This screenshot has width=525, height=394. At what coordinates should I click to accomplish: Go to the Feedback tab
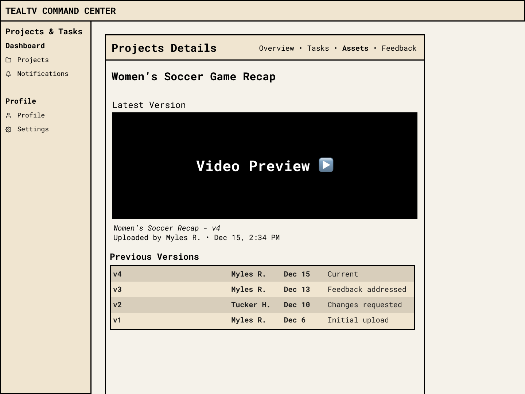pos(399,49)
